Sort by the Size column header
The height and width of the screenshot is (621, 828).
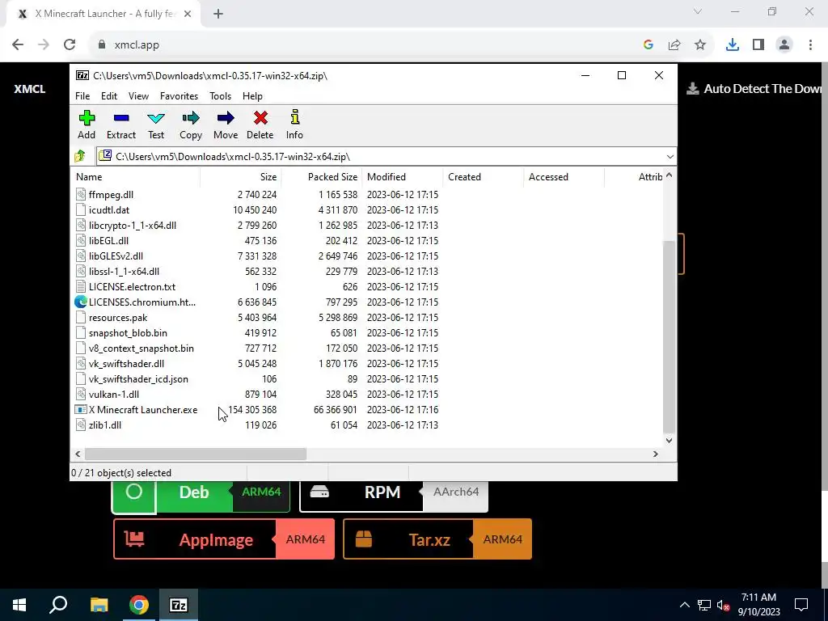click(240, 177)
